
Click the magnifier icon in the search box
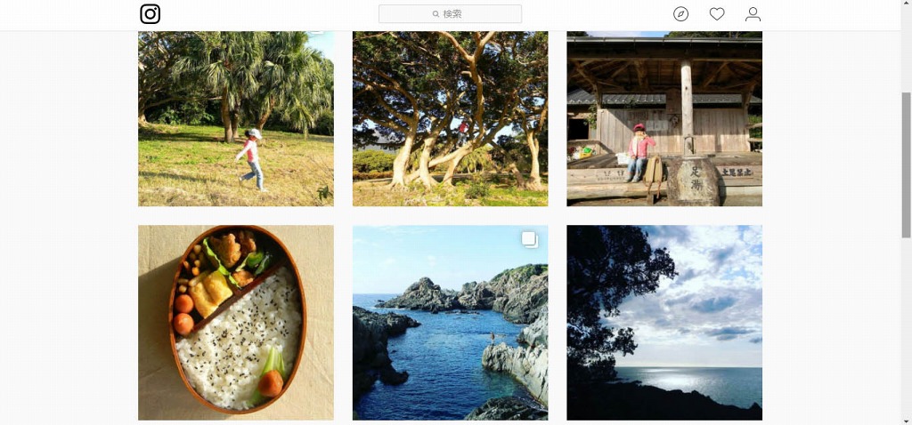(x=436, y=14)
